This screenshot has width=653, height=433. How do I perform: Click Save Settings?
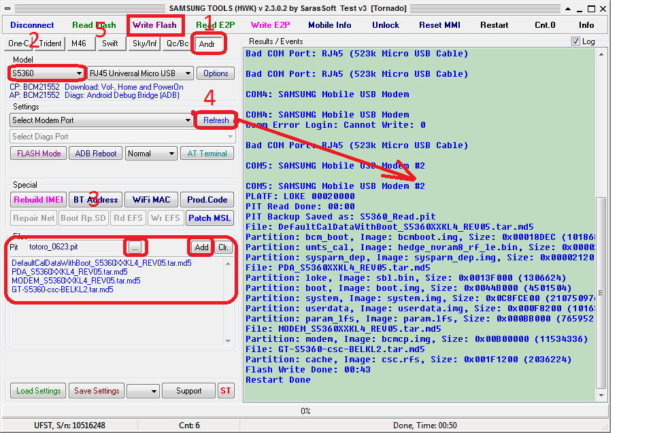97,391
